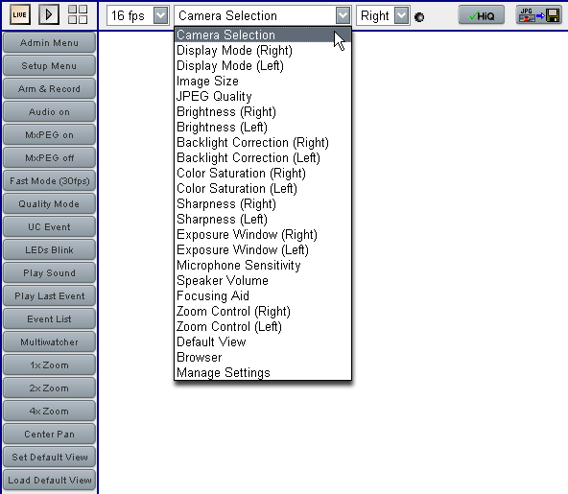568x494 pixels.
Task: Select Display Mode (Left)
Action: 263,66
